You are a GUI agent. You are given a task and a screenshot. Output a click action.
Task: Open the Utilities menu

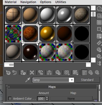[61, 2]
